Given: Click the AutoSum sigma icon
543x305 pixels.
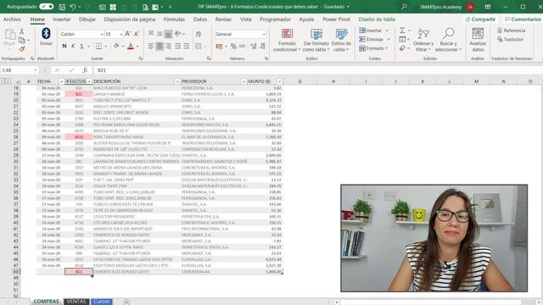Looking at the screenshot, I should coord(402,30).
